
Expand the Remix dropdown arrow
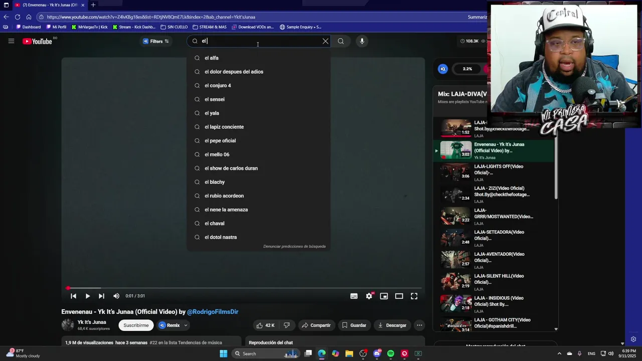tap(186, 325)
